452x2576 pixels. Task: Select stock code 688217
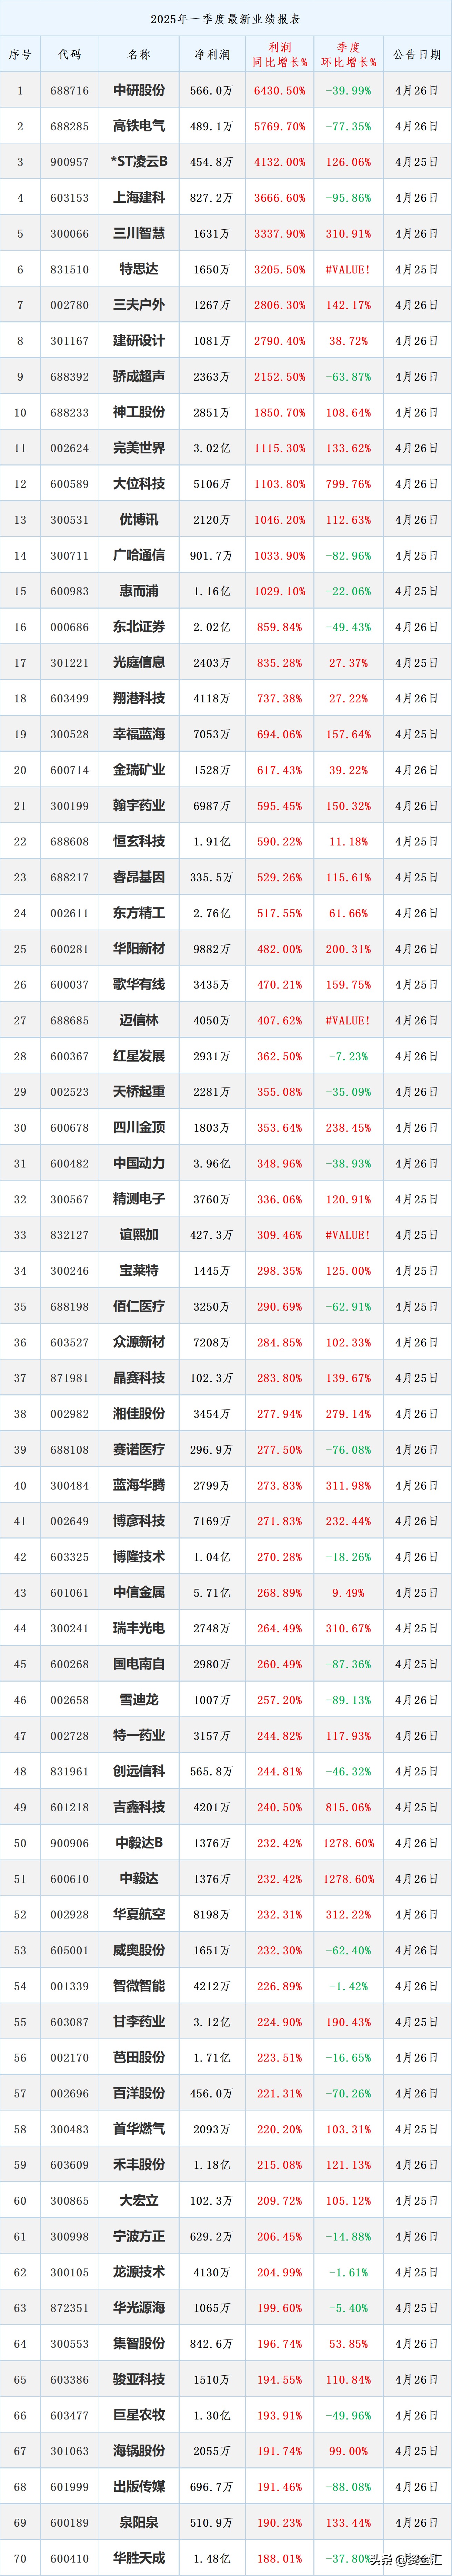tap(70, 877)
